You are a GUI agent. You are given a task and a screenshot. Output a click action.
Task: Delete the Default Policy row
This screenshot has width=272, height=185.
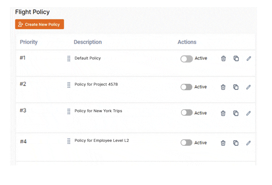pos(223,59)
